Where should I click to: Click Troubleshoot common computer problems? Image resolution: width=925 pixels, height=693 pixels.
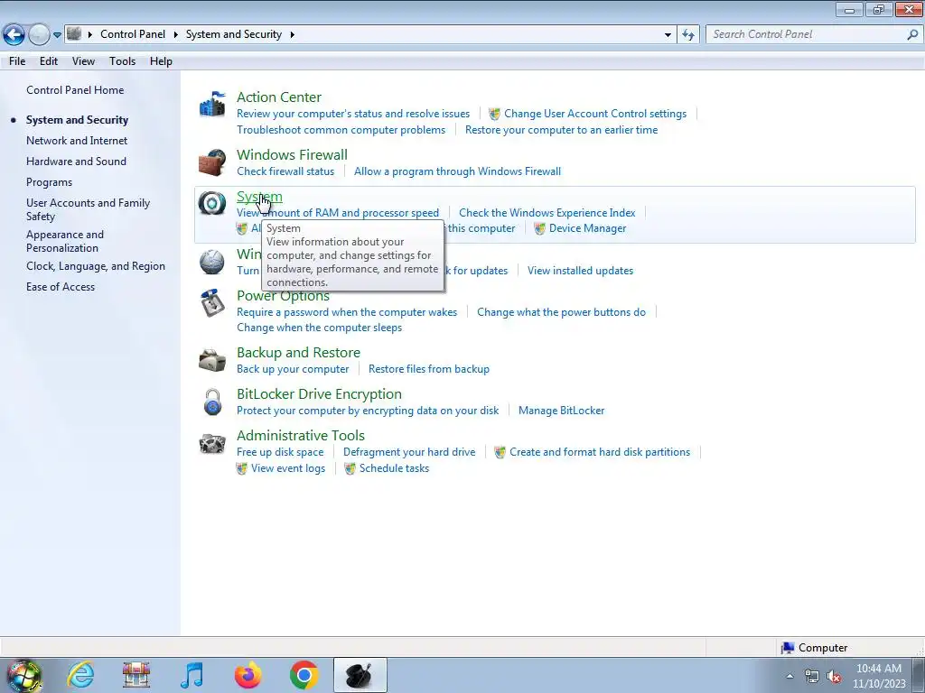pos(341,130)
